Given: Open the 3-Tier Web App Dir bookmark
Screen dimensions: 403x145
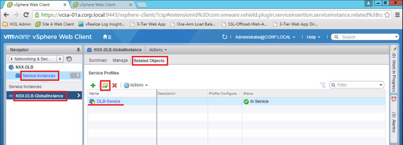Looking at the screenshot, I should pyautogui.click(x=295, y=24).
